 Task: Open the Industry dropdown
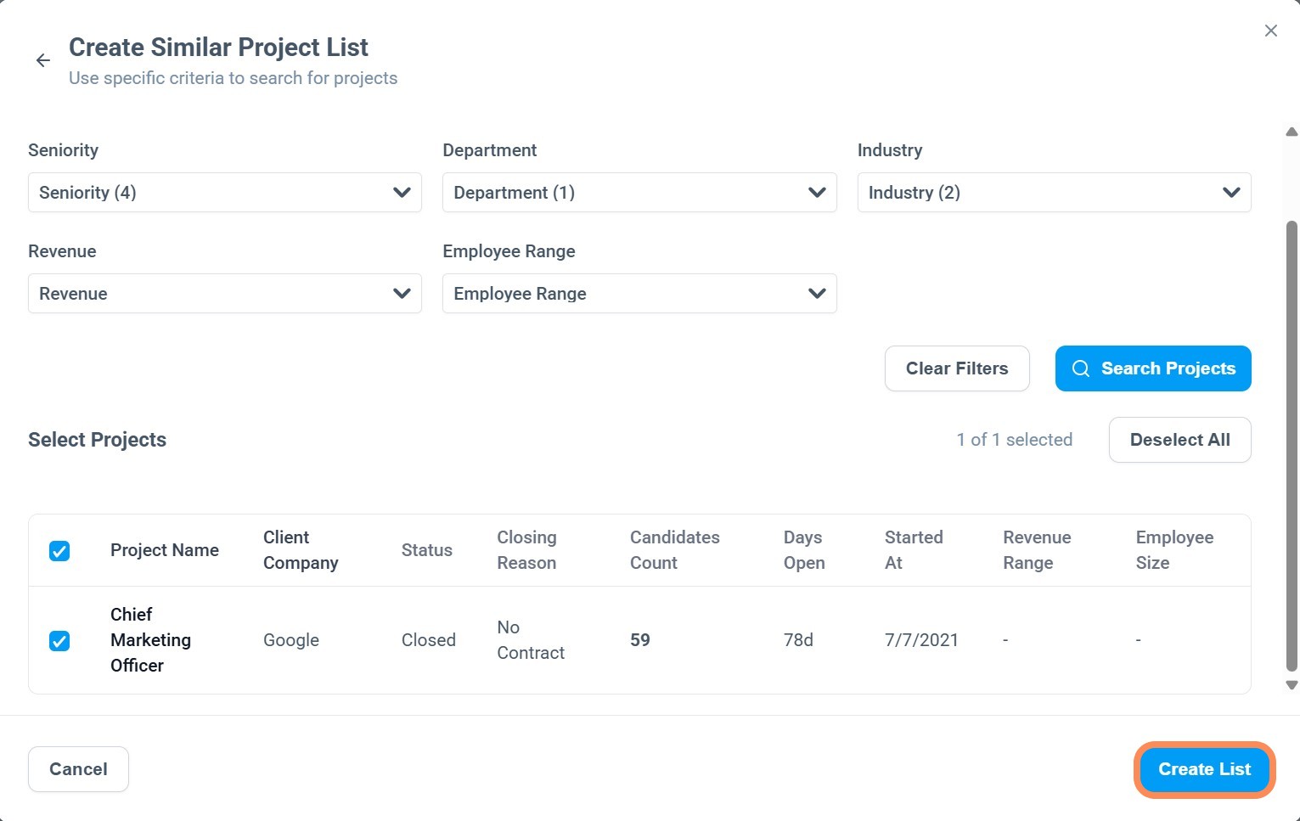point(1054,193)
